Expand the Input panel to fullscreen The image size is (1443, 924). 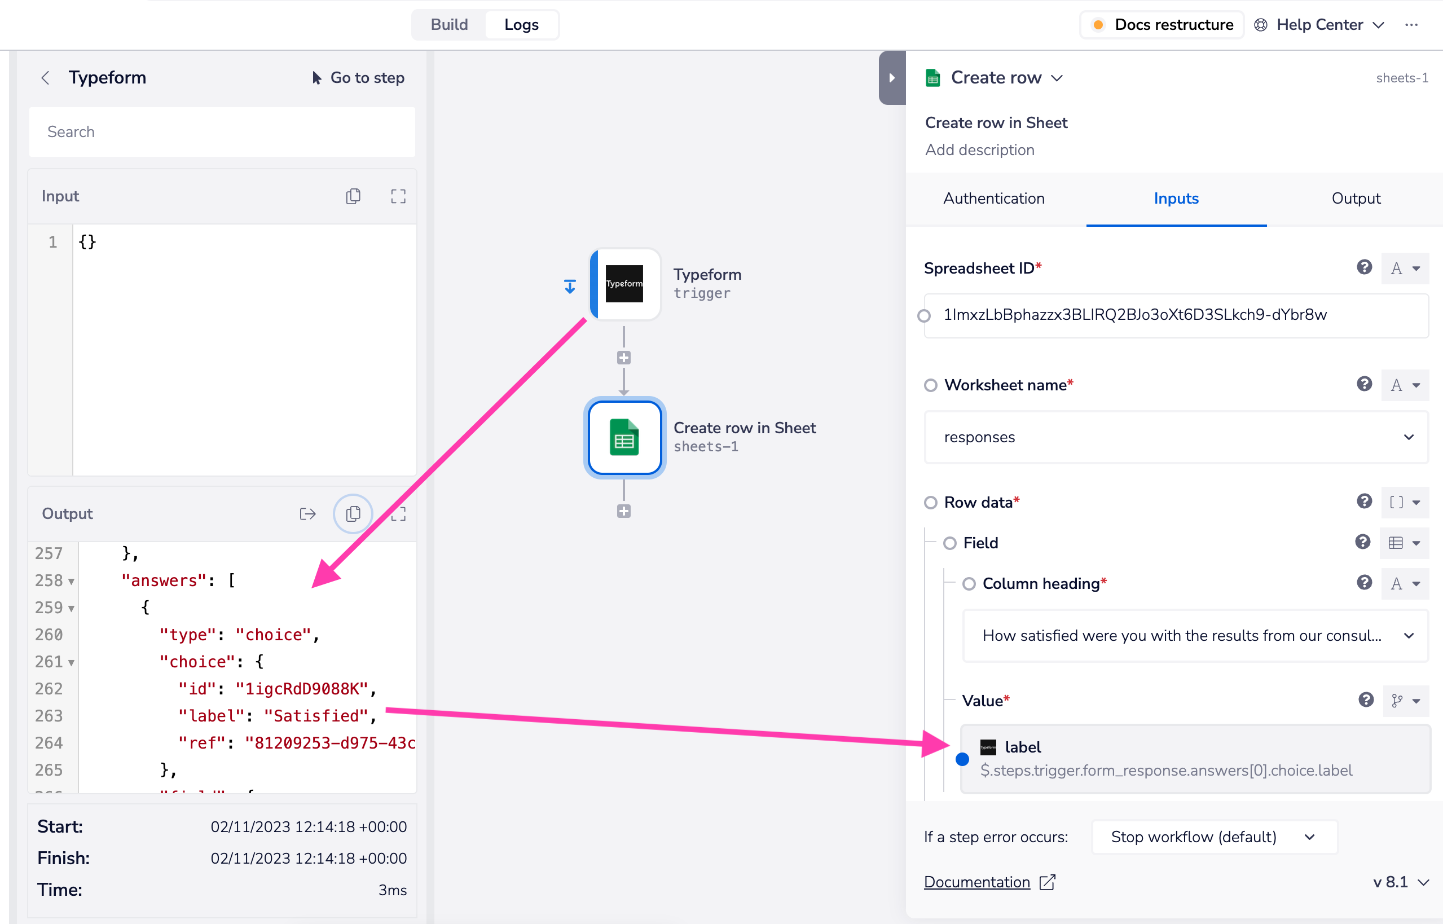(x=398, y=196)
